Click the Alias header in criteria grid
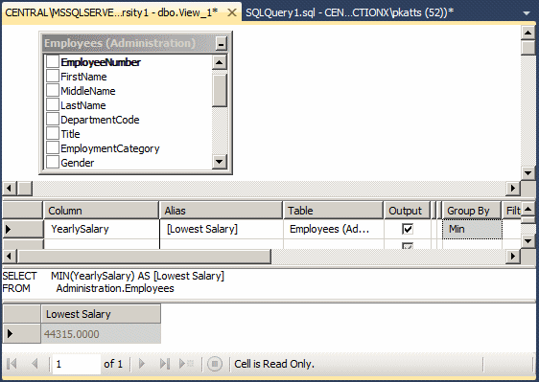 pyautogui.click(x=221, y=211)
